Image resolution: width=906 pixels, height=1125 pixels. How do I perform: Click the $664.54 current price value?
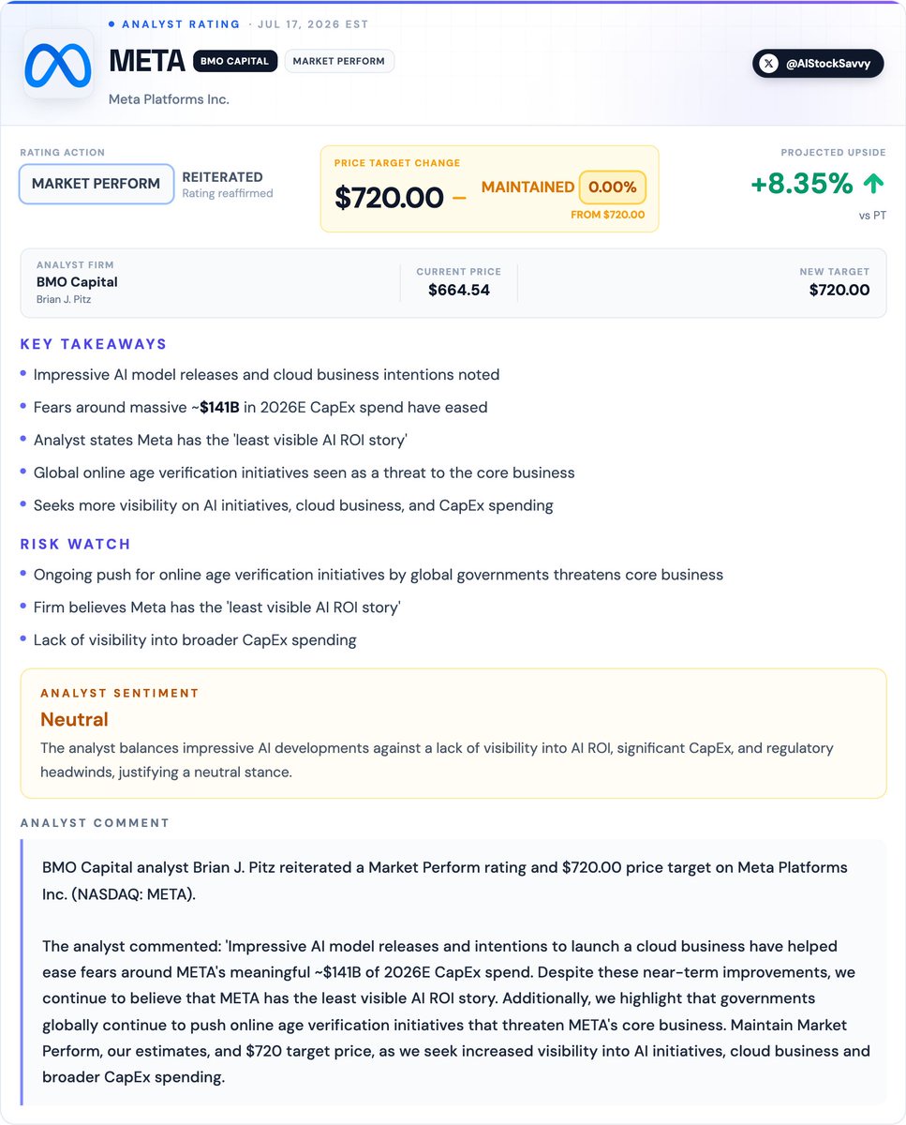point(459,290)
